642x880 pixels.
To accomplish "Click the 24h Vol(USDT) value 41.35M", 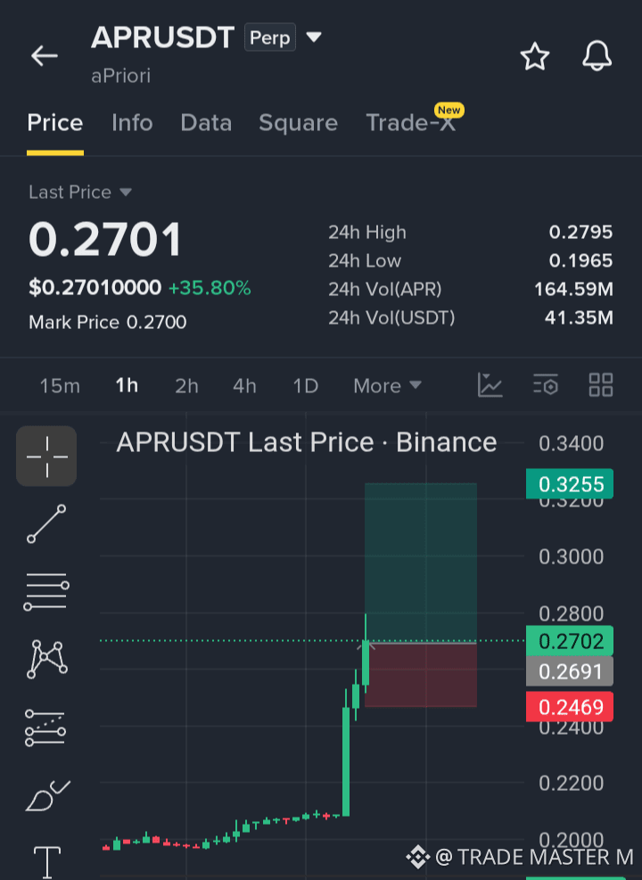I will coord(579,317).
